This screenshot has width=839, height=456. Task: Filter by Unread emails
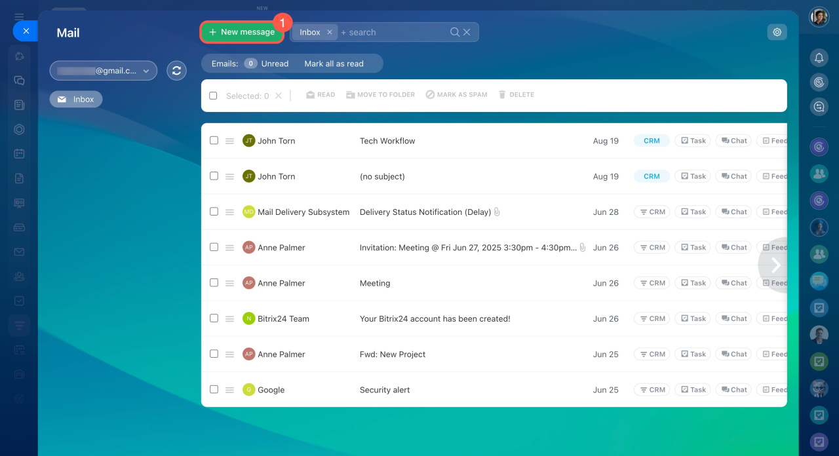tap(267, 64)
